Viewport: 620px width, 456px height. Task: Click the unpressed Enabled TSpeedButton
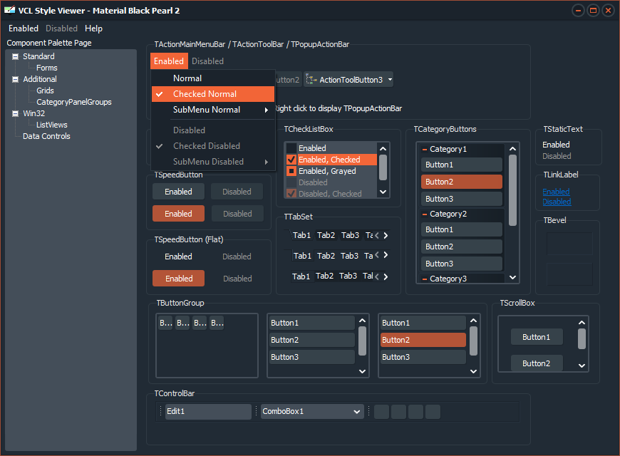click(178, 192)
